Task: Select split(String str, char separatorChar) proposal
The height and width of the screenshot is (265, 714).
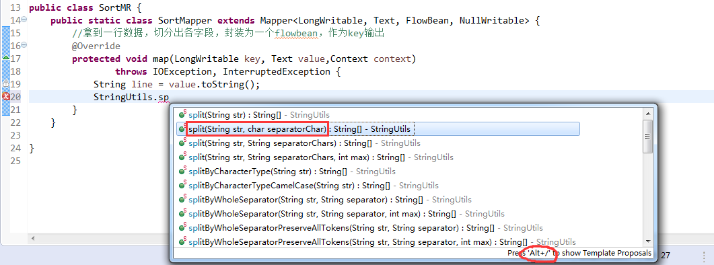Action: [x=378, y=129]
